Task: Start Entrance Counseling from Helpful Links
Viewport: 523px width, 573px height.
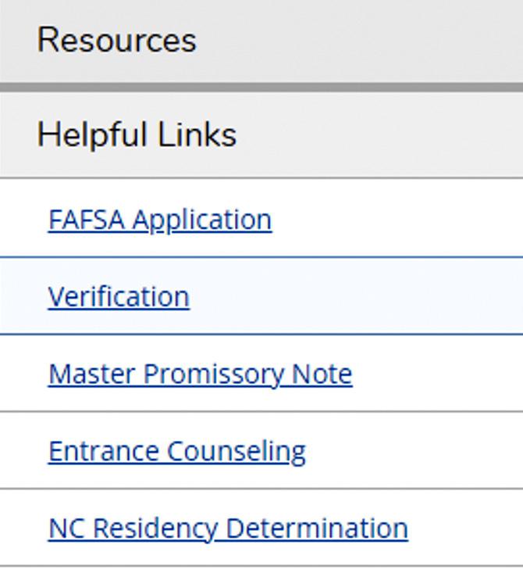Action: click(176, 451)
